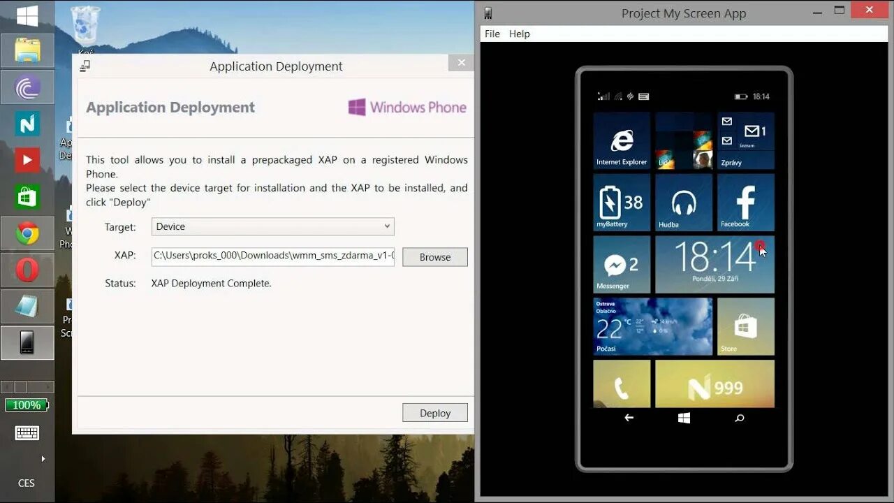The width and height of the screenshot is (894, 503).
Task: Open the red play-button app in the taskbar
Action: 27,160
